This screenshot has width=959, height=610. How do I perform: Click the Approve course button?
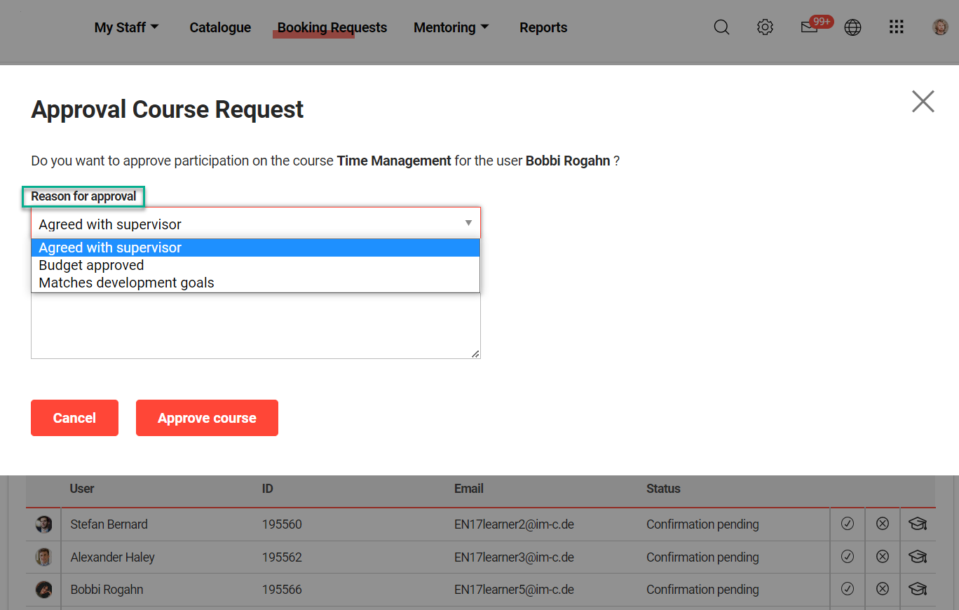[x=207, y=418]
